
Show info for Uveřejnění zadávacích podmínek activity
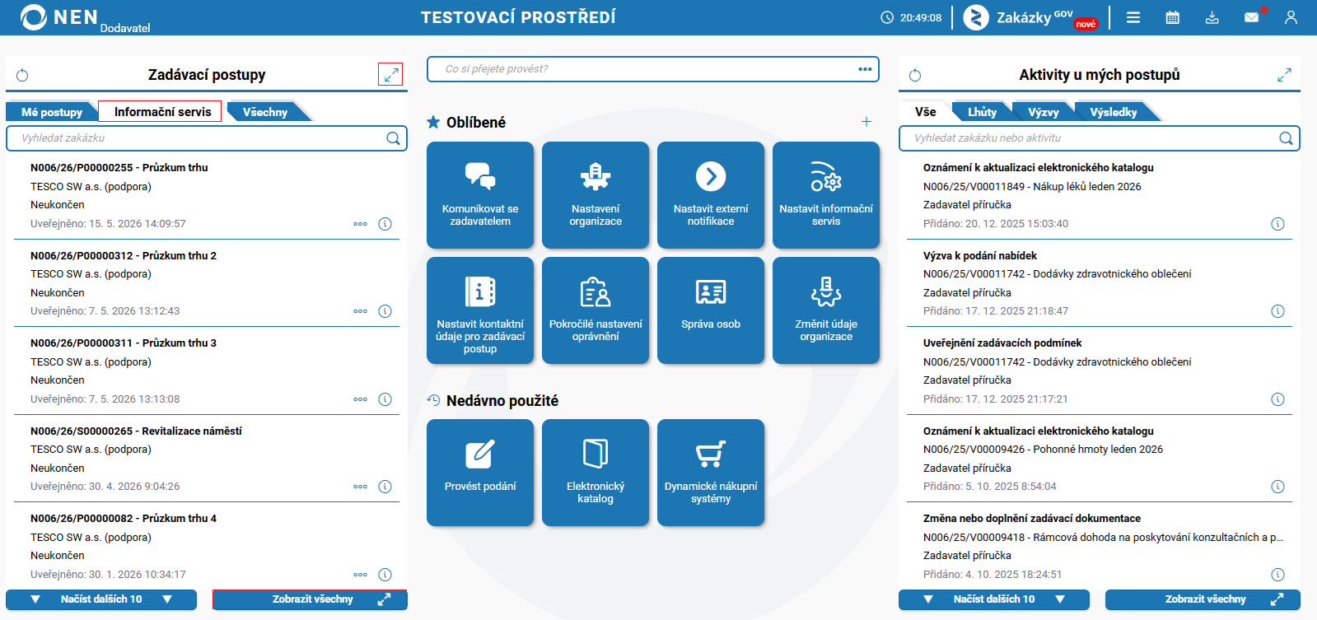(x=1277, y=399)
